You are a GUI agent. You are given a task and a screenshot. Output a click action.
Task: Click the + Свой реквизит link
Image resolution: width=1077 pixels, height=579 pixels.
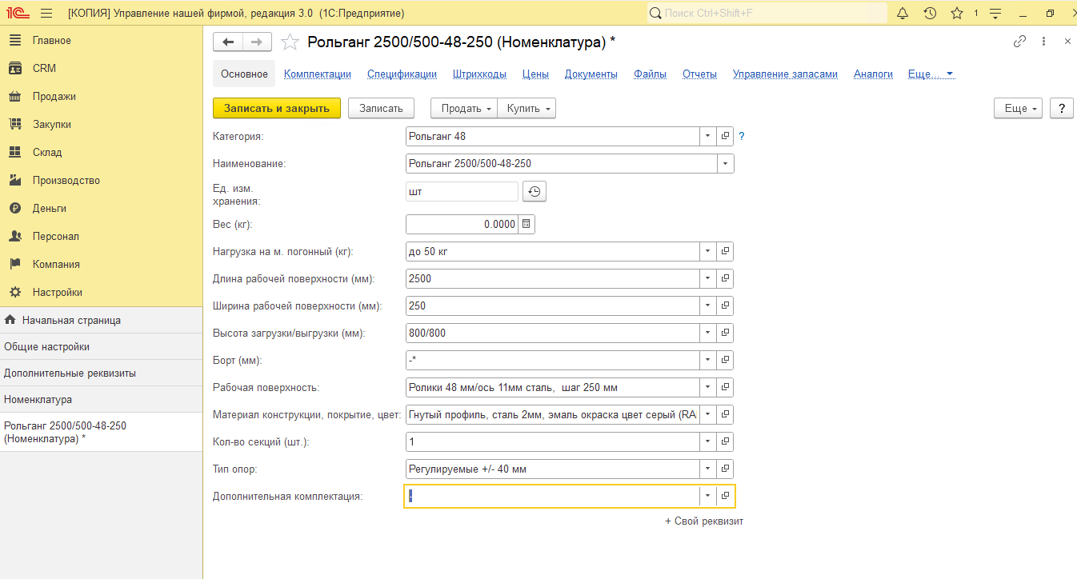704,521
